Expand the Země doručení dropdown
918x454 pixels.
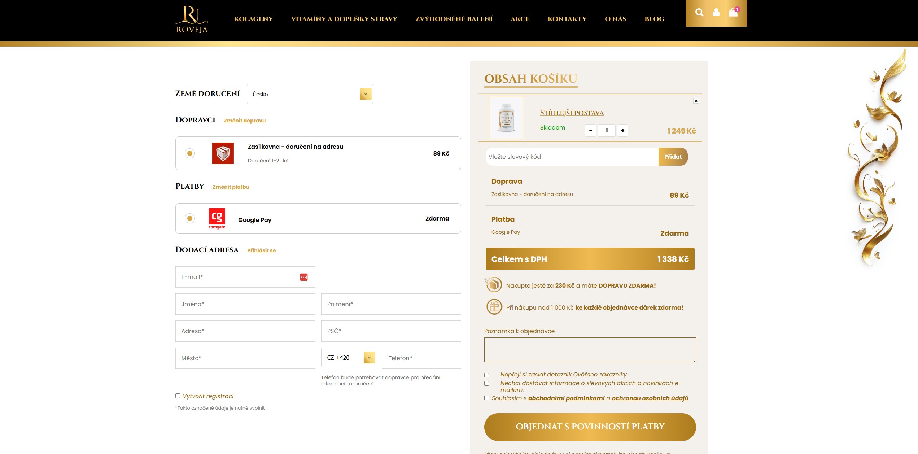pyautogui.click(x=310, y=94)
